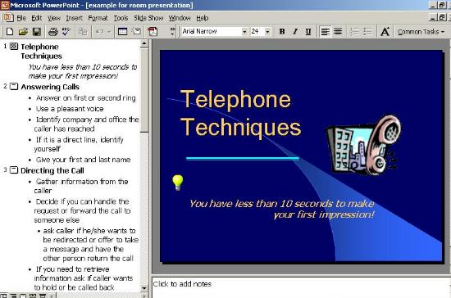Toggle Bold formatting
This screenshot has width=451, height=298.
point(282,32)
